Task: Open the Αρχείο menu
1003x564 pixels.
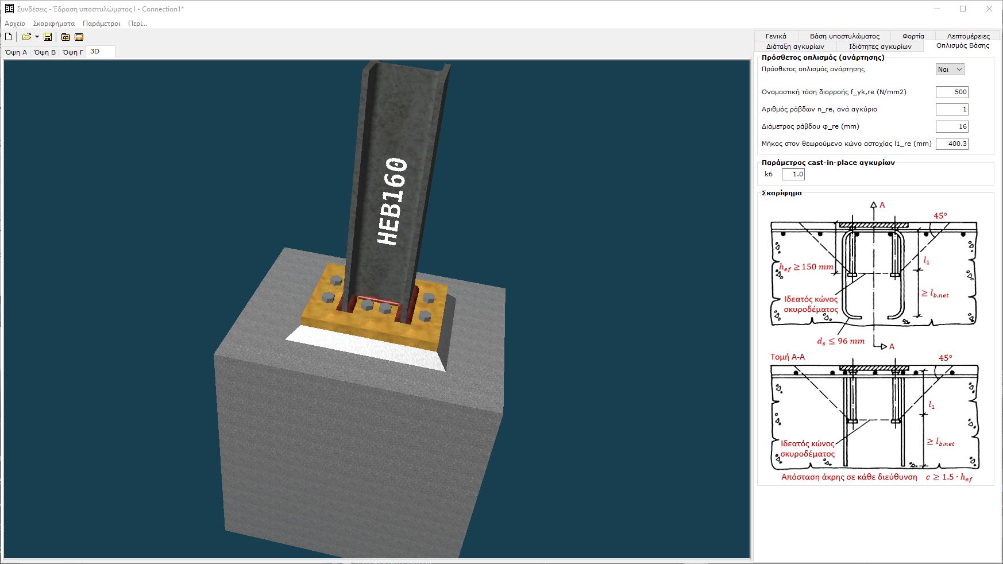Action: pos(15,24)
